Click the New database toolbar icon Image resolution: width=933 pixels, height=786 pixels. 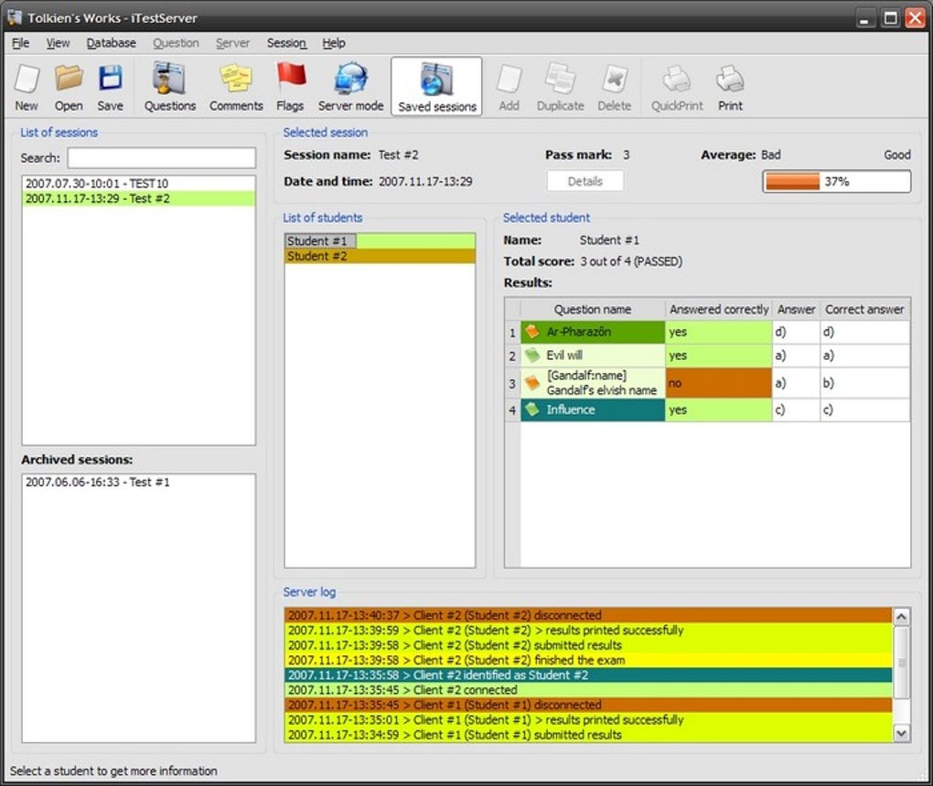(27, 87)
